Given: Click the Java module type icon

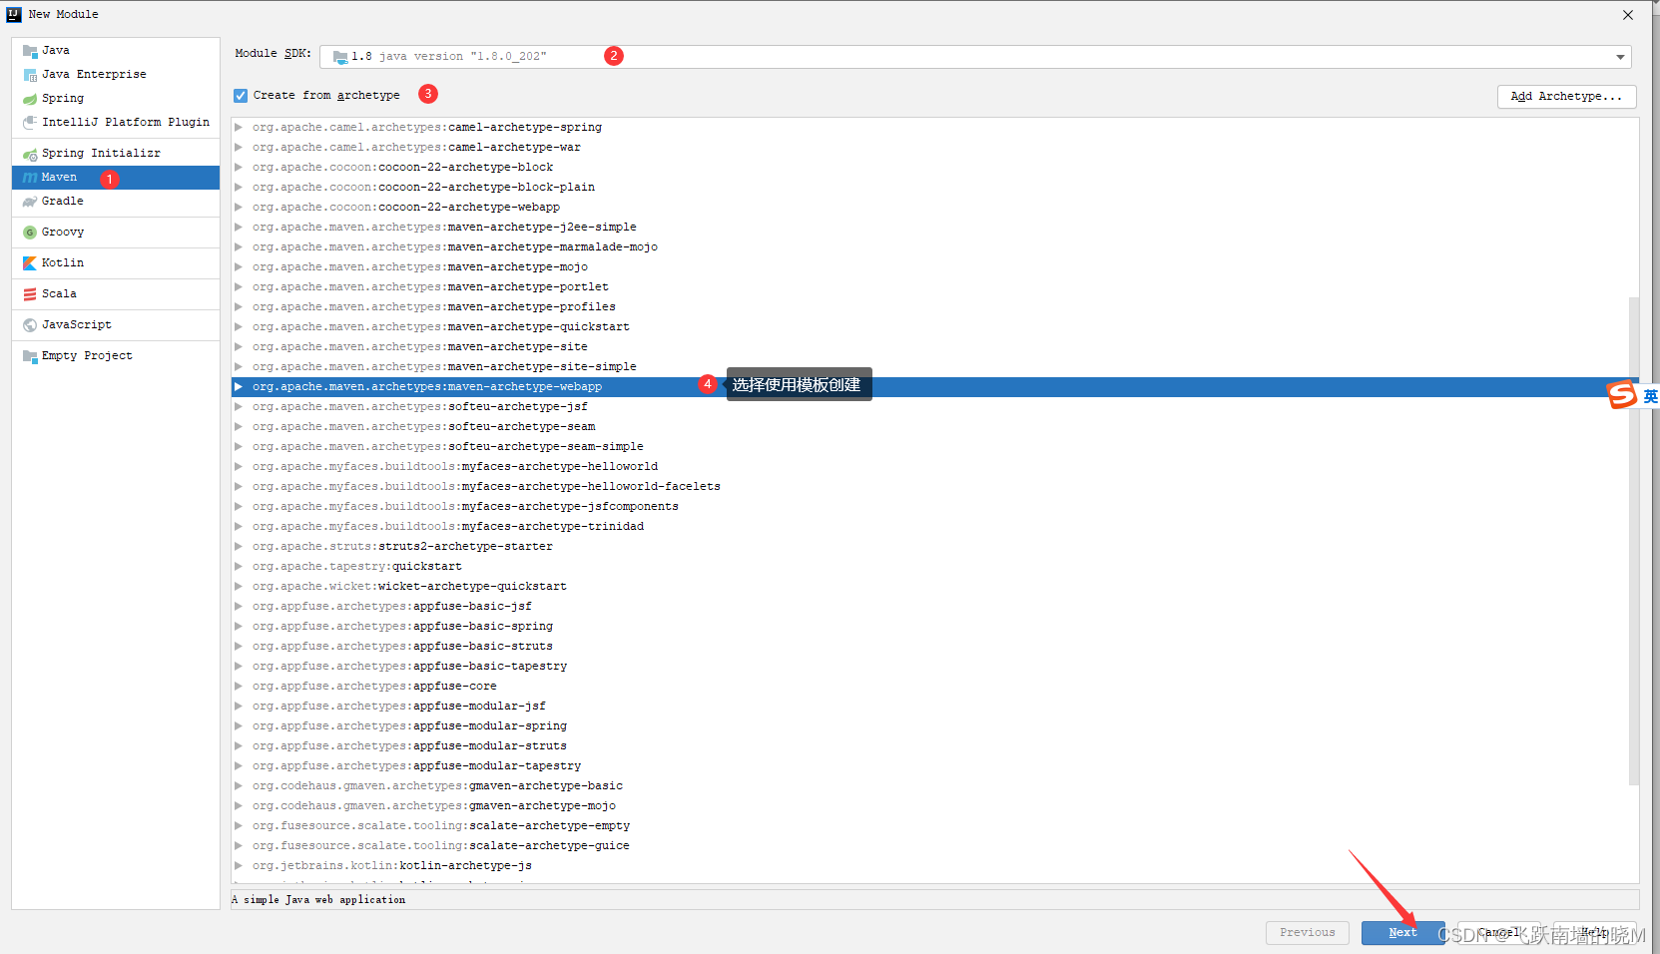Looking at the screenshot, I should click(x=30, y=51).
